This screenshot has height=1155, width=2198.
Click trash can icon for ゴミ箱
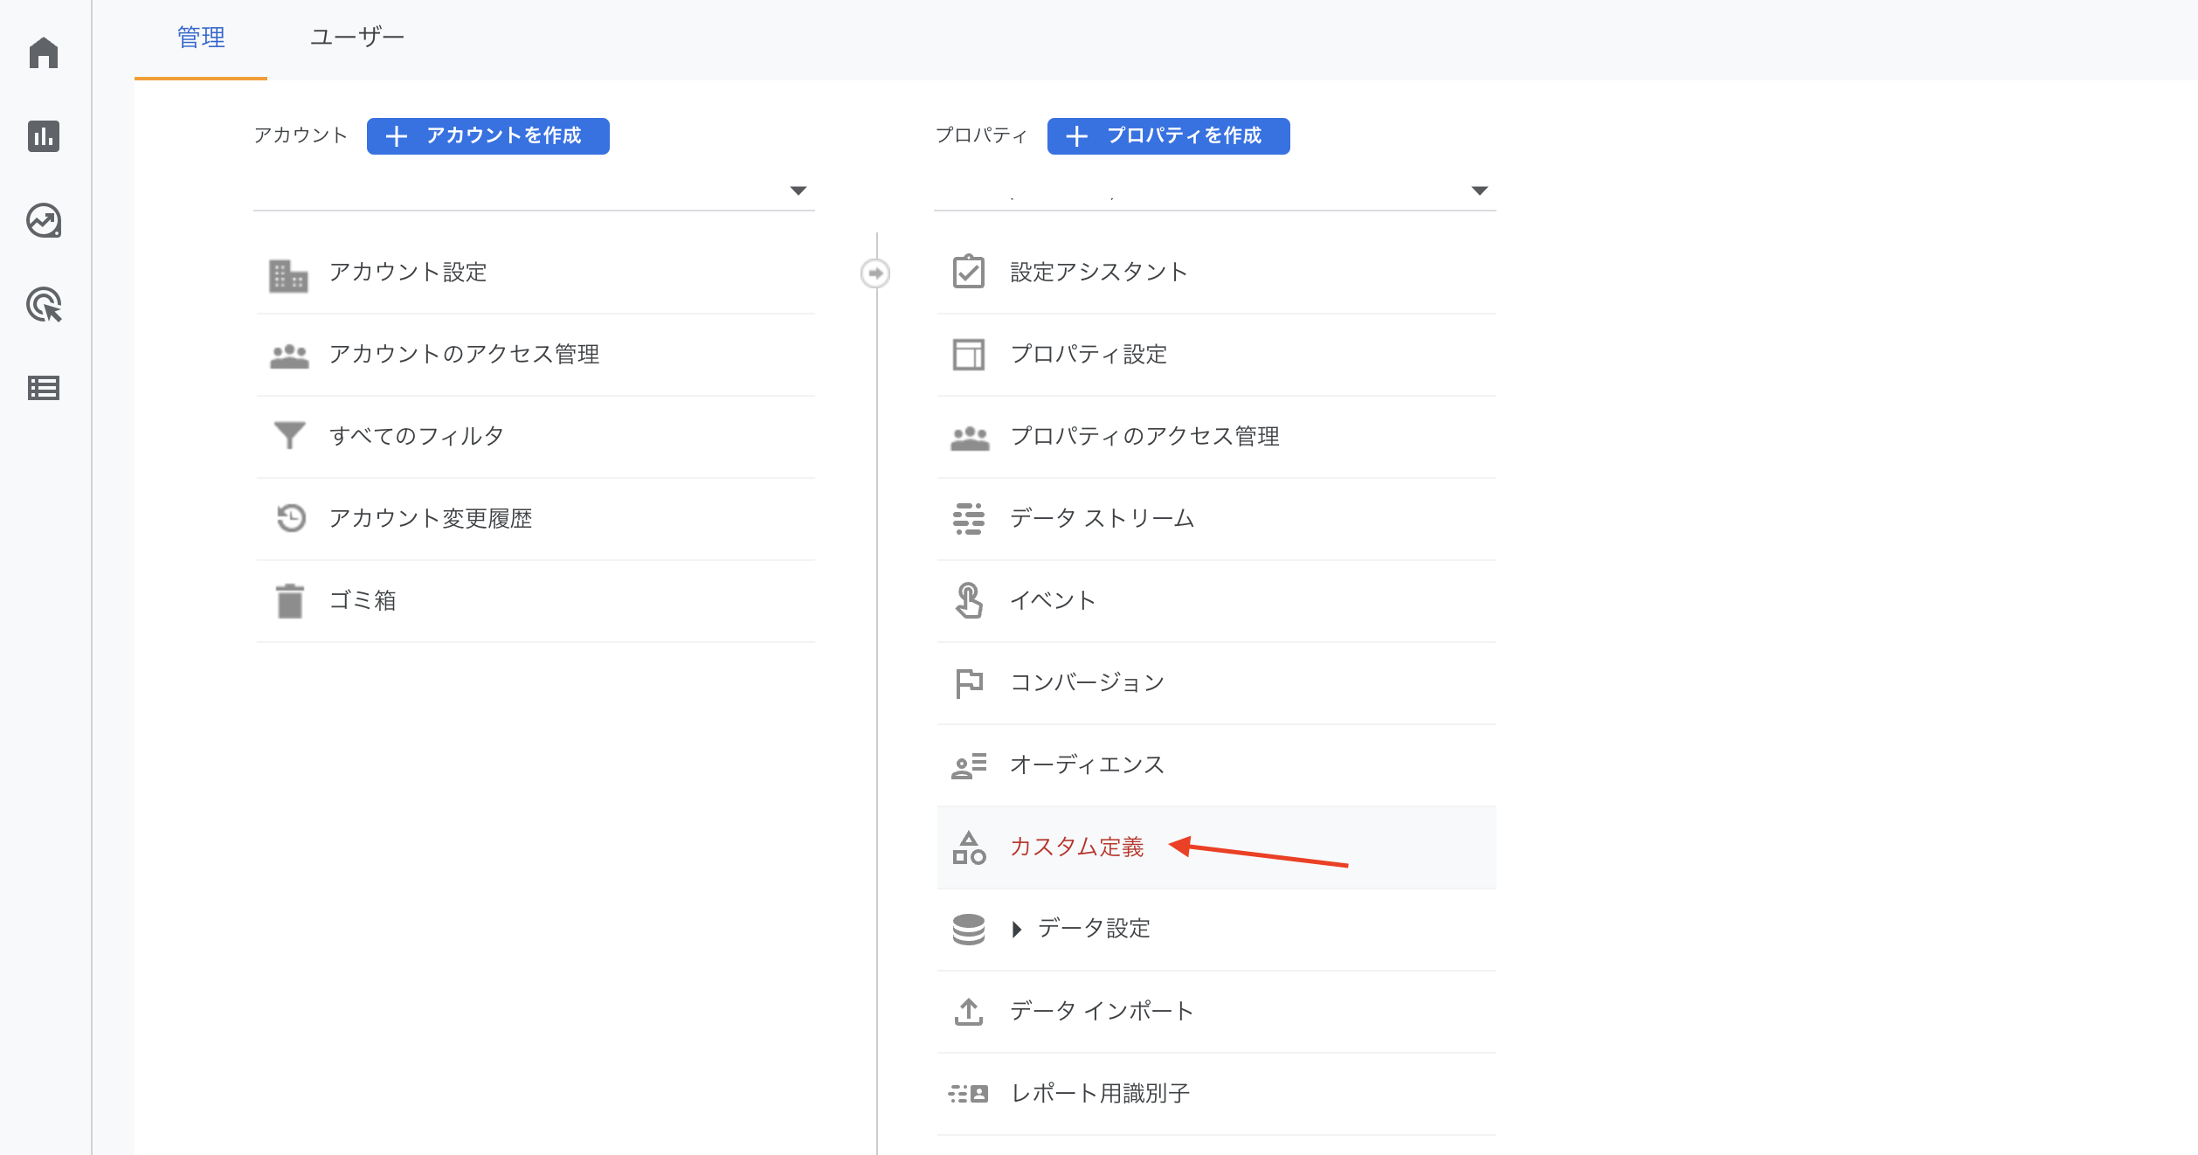coord(289,601)
